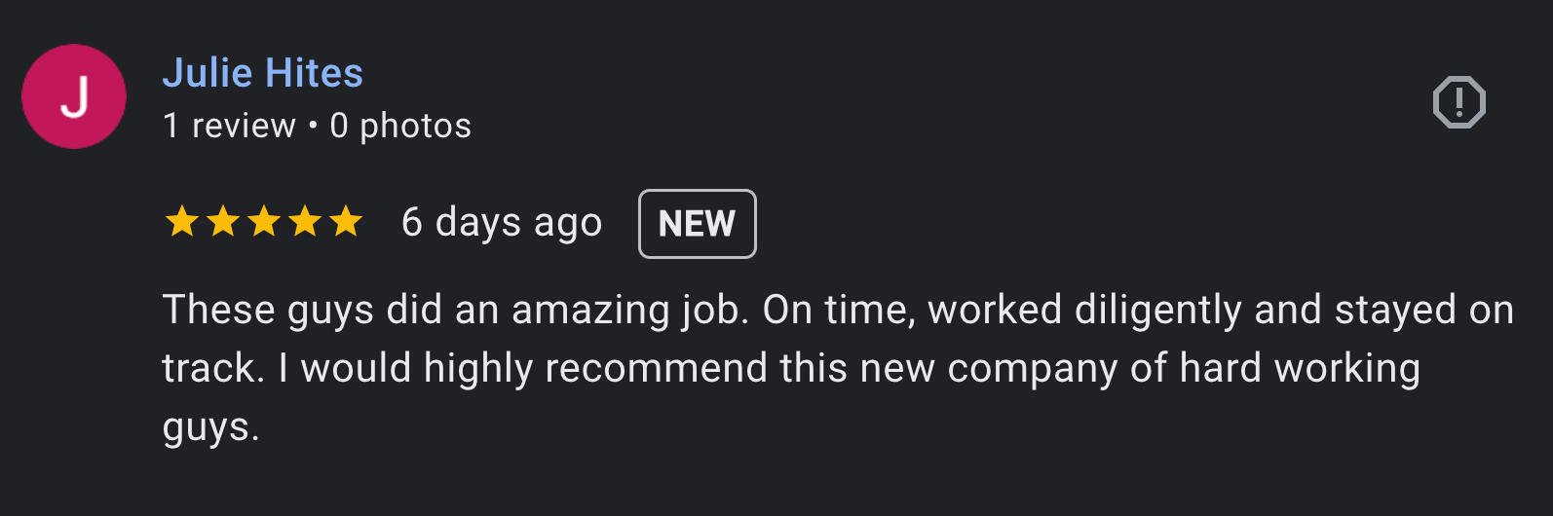Click the second yellow rating star
The image size is (1553, 516).
223,222
